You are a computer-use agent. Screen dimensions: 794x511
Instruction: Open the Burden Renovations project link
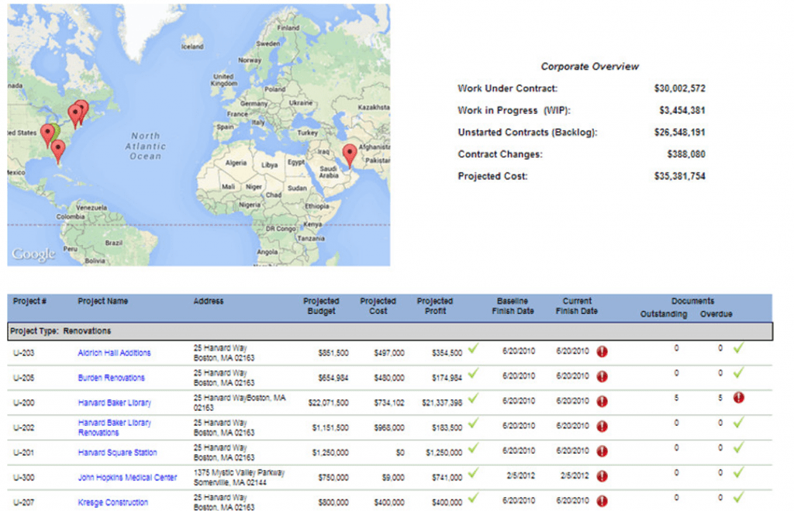click(112, 378)
